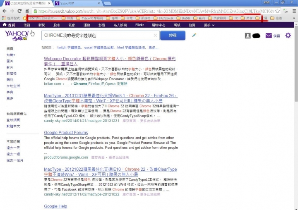
Task: Select 字典 in left sidebar
Action: point(10,92)
